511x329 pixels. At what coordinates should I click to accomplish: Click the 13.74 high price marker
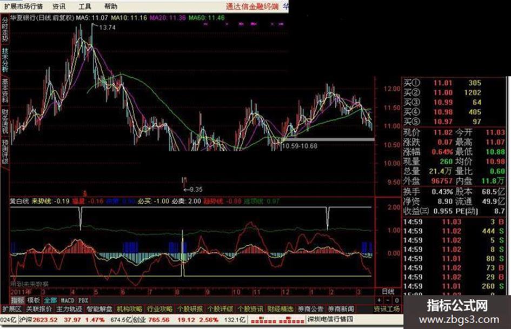coord(107,28)
